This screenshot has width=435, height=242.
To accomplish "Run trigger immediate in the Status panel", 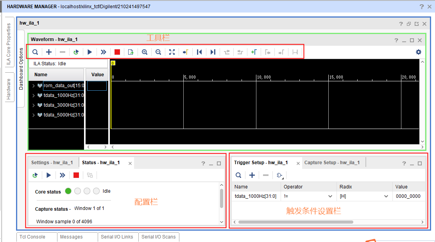I will (63, 175).
